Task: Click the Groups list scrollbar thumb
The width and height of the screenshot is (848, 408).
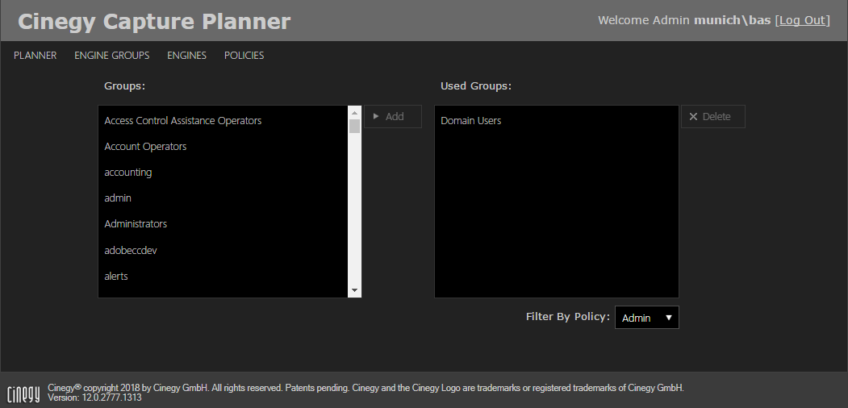Action: [355, 127]
